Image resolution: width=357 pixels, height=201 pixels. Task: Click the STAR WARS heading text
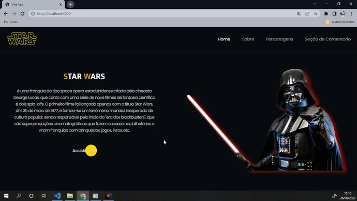(x=84, y=76)
